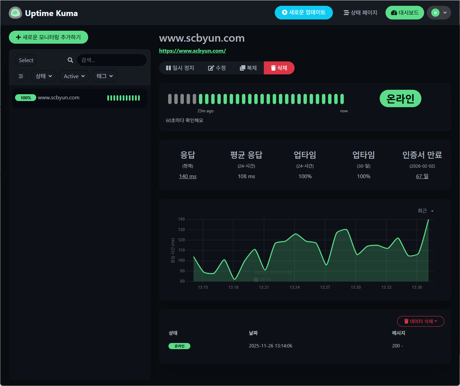The width and height of the screenshot is (460, 386).
Task: Click the 108 ms average response value
Action: (246, 176)
